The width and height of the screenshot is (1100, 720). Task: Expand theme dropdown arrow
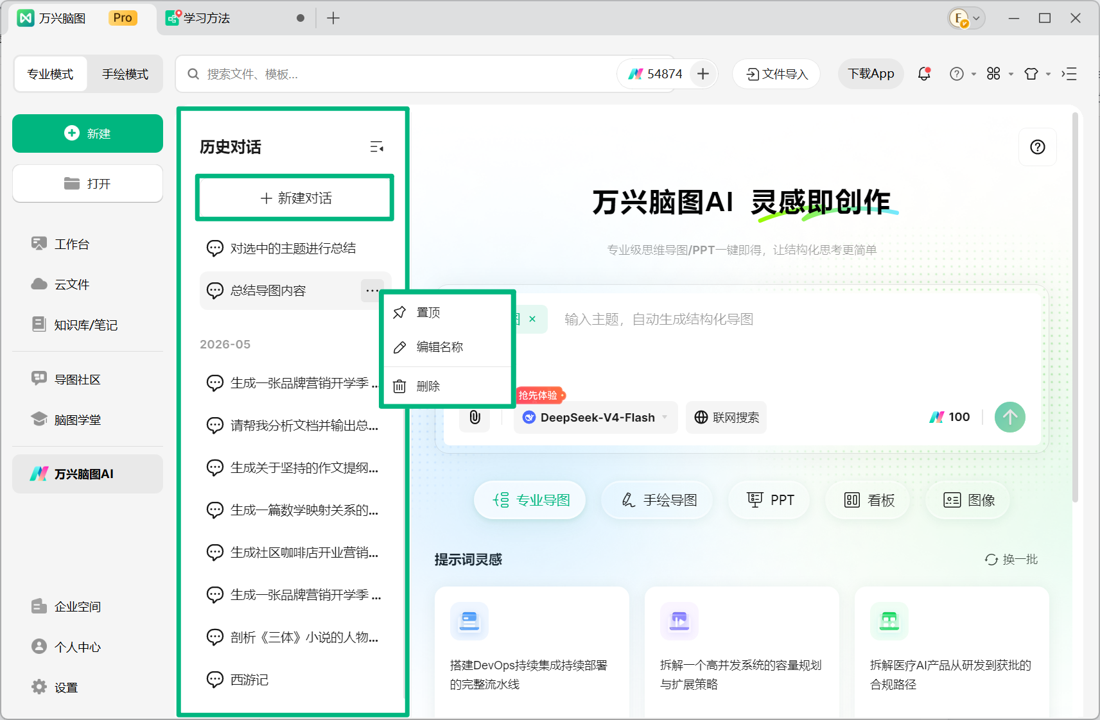pyautogui.click(x=1048, y=74)
